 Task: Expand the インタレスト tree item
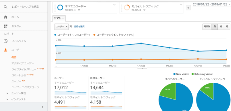click(x=7, y=99)
